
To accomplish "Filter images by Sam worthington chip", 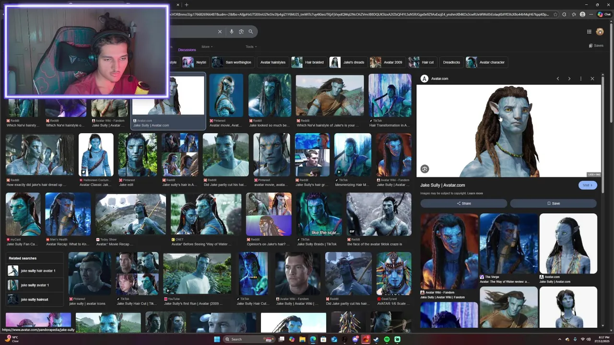I will coord(232,62).
